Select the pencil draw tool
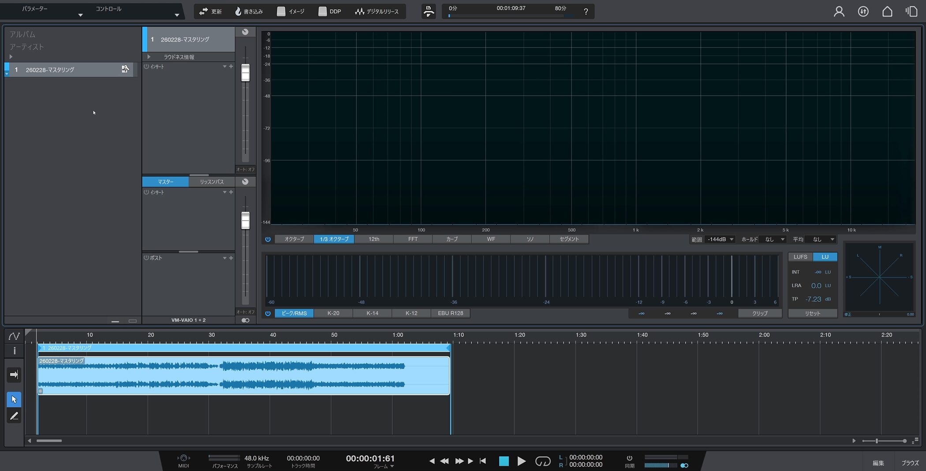 click(x=14, y=416)
